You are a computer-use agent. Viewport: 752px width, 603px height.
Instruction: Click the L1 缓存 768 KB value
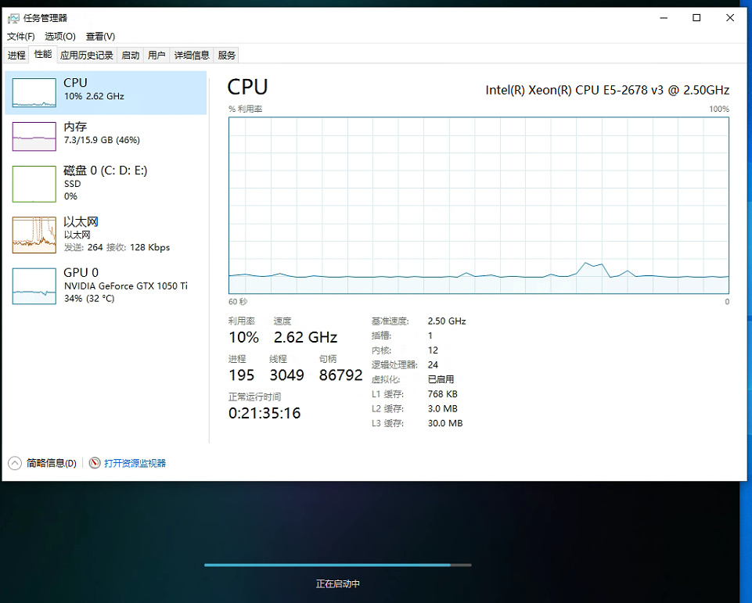[x=442, y=394]
